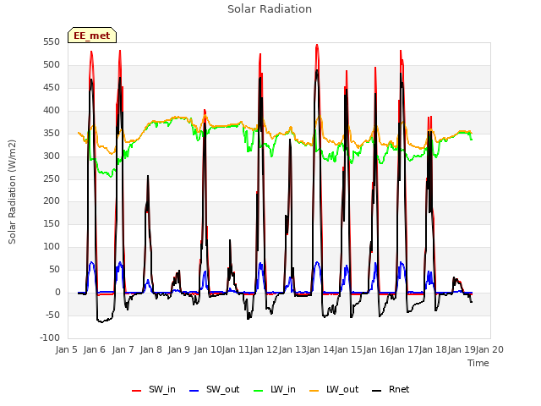Toggle the Rnet legend entry
The height and width of the screenshot is (406, 541).
tap(391, 389)
